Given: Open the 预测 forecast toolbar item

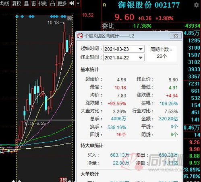Looking at the screenshot, I should coord(43,3).
